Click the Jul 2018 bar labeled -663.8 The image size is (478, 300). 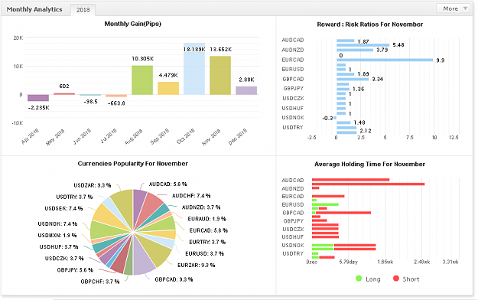click(x=116, y=96)
